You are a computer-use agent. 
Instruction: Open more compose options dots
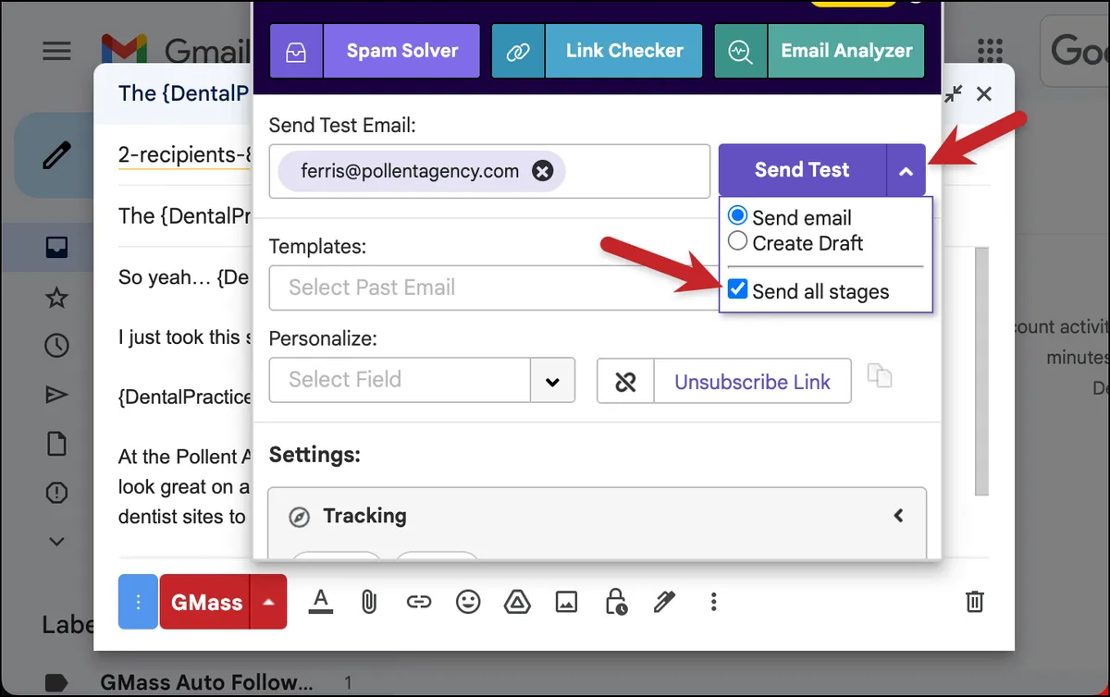713,602
